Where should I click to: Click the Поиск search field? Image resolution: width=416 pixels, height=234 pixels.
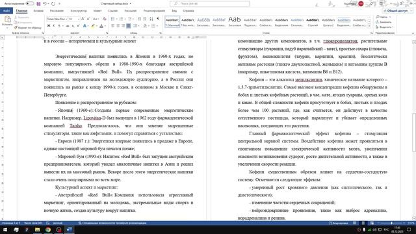tap(209, 4)
